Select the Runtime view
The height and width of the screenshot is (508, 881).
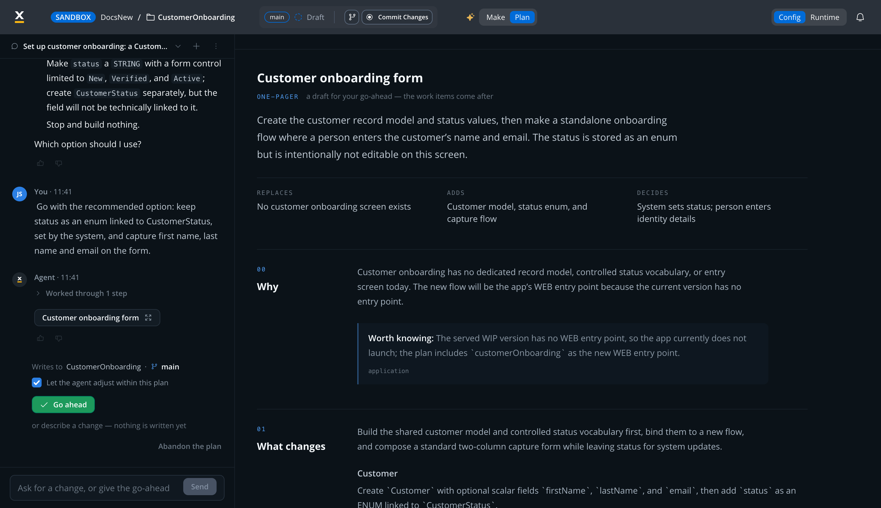(824, 17)
